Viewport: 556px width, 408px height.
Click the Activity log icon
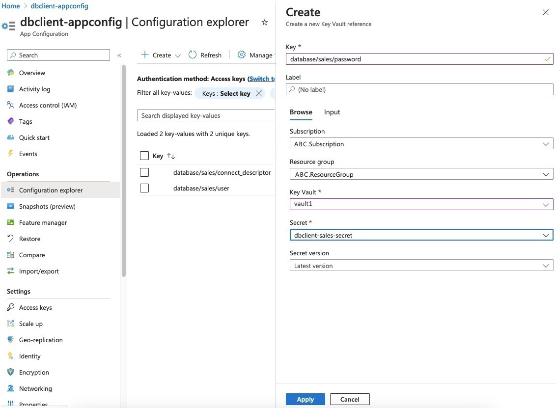coord(11,89)
